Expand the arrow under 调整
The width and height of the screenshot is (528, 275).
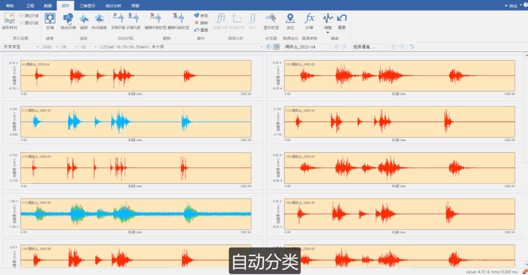(x=328, y=33)
